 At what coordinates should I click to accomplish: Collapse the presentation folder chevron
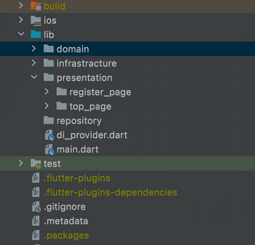click(x=34, y=77)
